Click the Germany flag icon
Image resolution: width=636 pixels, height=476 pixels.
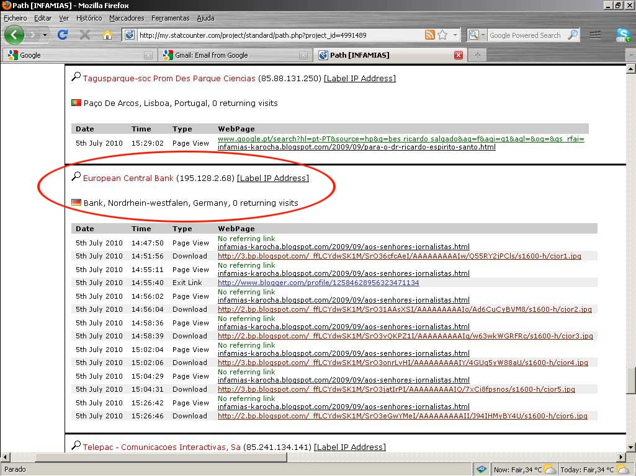click(x=76, y=203)
